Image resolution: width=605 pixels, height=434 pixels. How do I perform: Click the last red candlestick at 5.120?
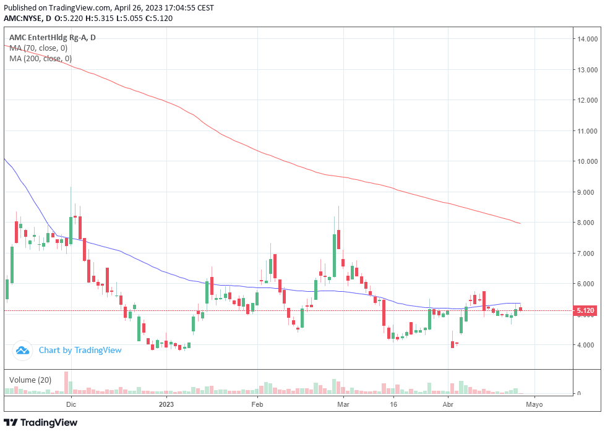click(520, 308)
